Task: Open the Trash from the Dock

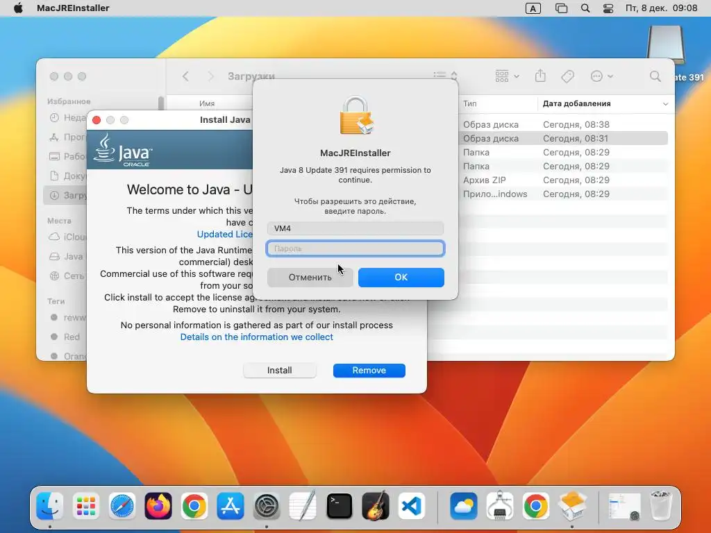Action: coord(660,506)
